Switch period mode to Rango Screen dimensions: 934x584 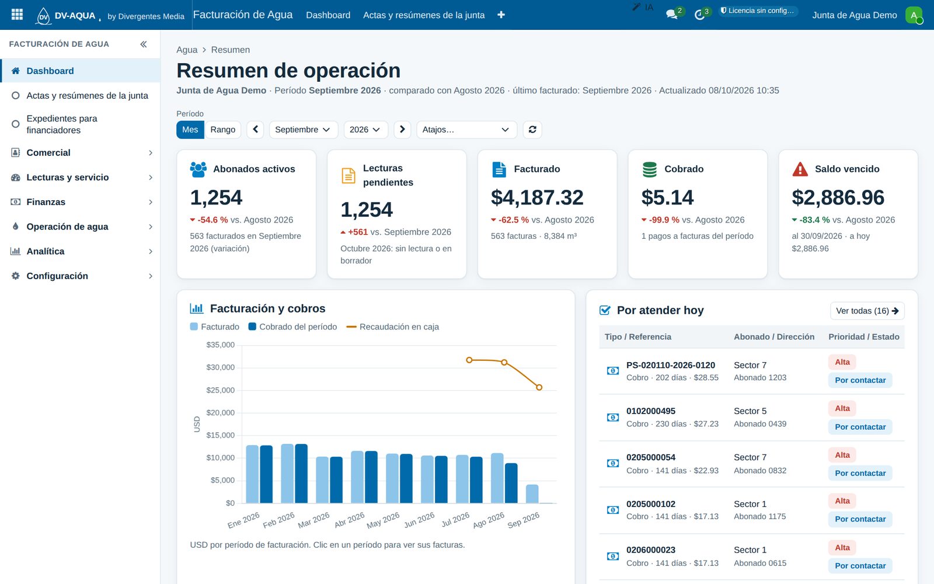(x=223, y=130)
